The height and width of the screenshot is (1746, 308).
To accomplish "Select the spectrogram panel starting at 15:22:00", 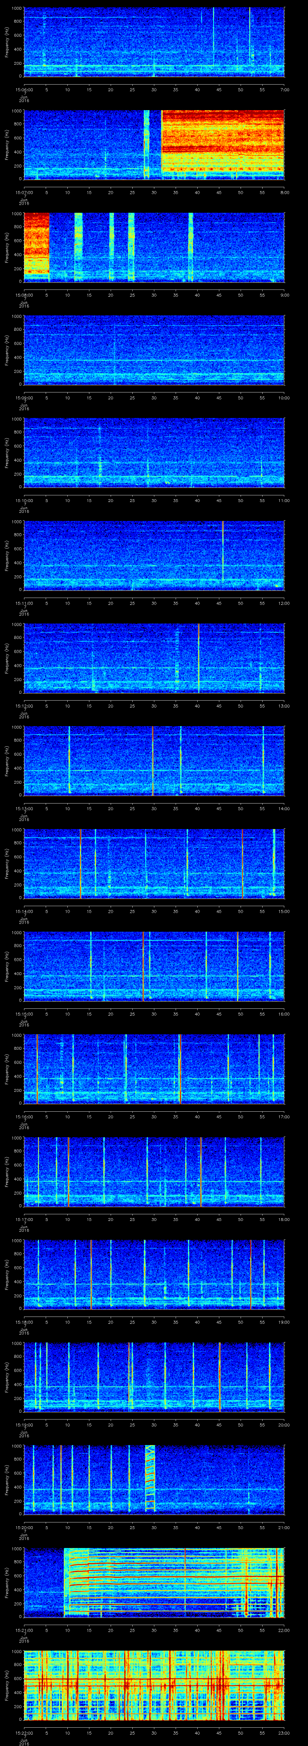I will (x=154, y=1684).
